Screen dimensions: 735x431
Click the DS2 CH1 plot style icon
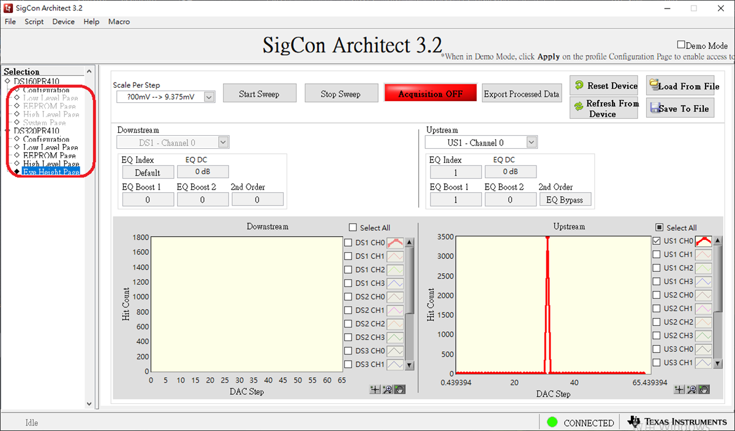point(395,310)
